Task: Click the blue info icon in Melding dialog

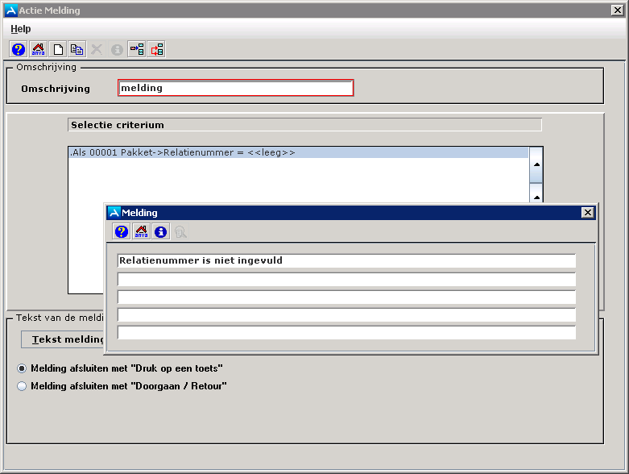Action: [x=160, y=232]
